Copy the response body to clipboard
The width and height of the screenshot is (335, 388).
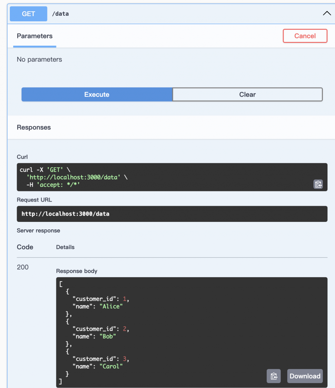(274, 376)
